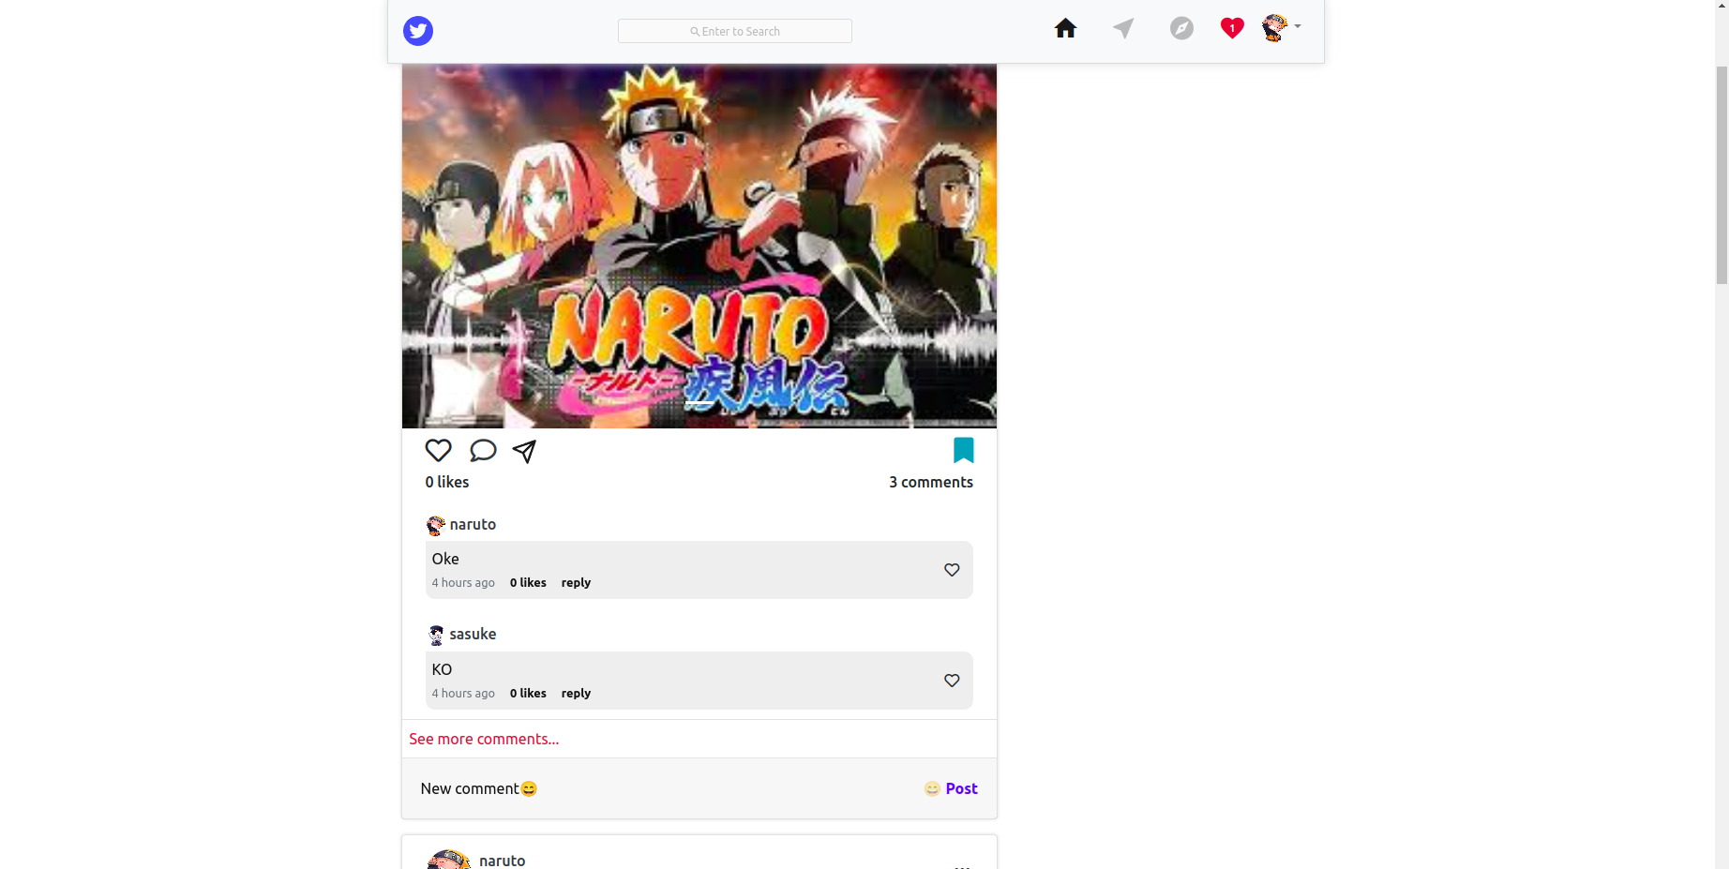Click 0 likes on the KO comment
This screenshot has width=1729, height=869.
click(x=528, y=693)
